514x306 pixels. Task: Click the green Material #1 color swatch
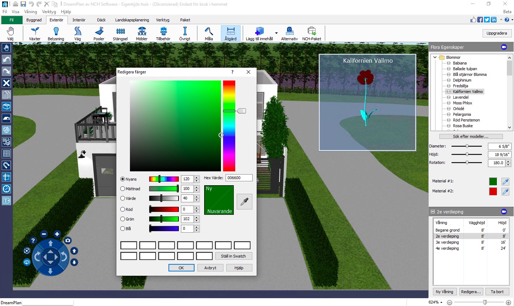click(493, 181)
